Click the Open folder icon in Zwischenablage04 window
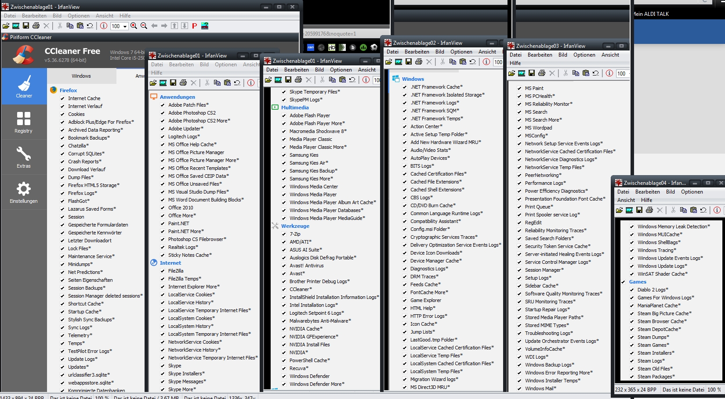Viewport: 725px width, 399px height. 619,210
